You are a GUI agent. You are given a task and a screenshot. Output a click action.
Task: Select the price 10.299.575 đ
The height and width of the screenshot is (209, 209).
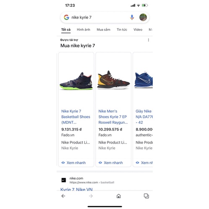coord(110,129)
